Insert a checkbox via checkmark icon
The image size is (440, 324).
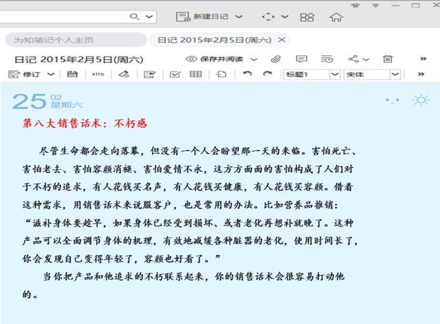[175, 74]
